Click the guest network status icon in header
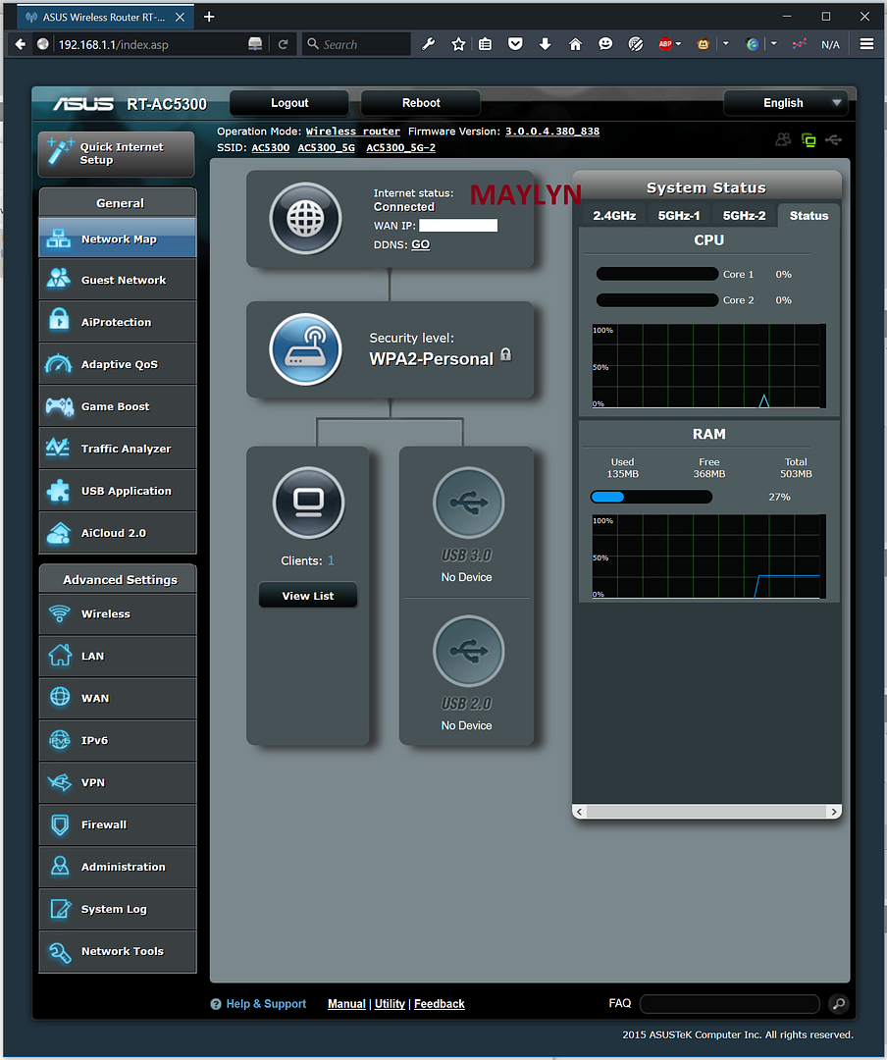Image resolution: width=887 pixels, height=1060 pixels. 783,139
